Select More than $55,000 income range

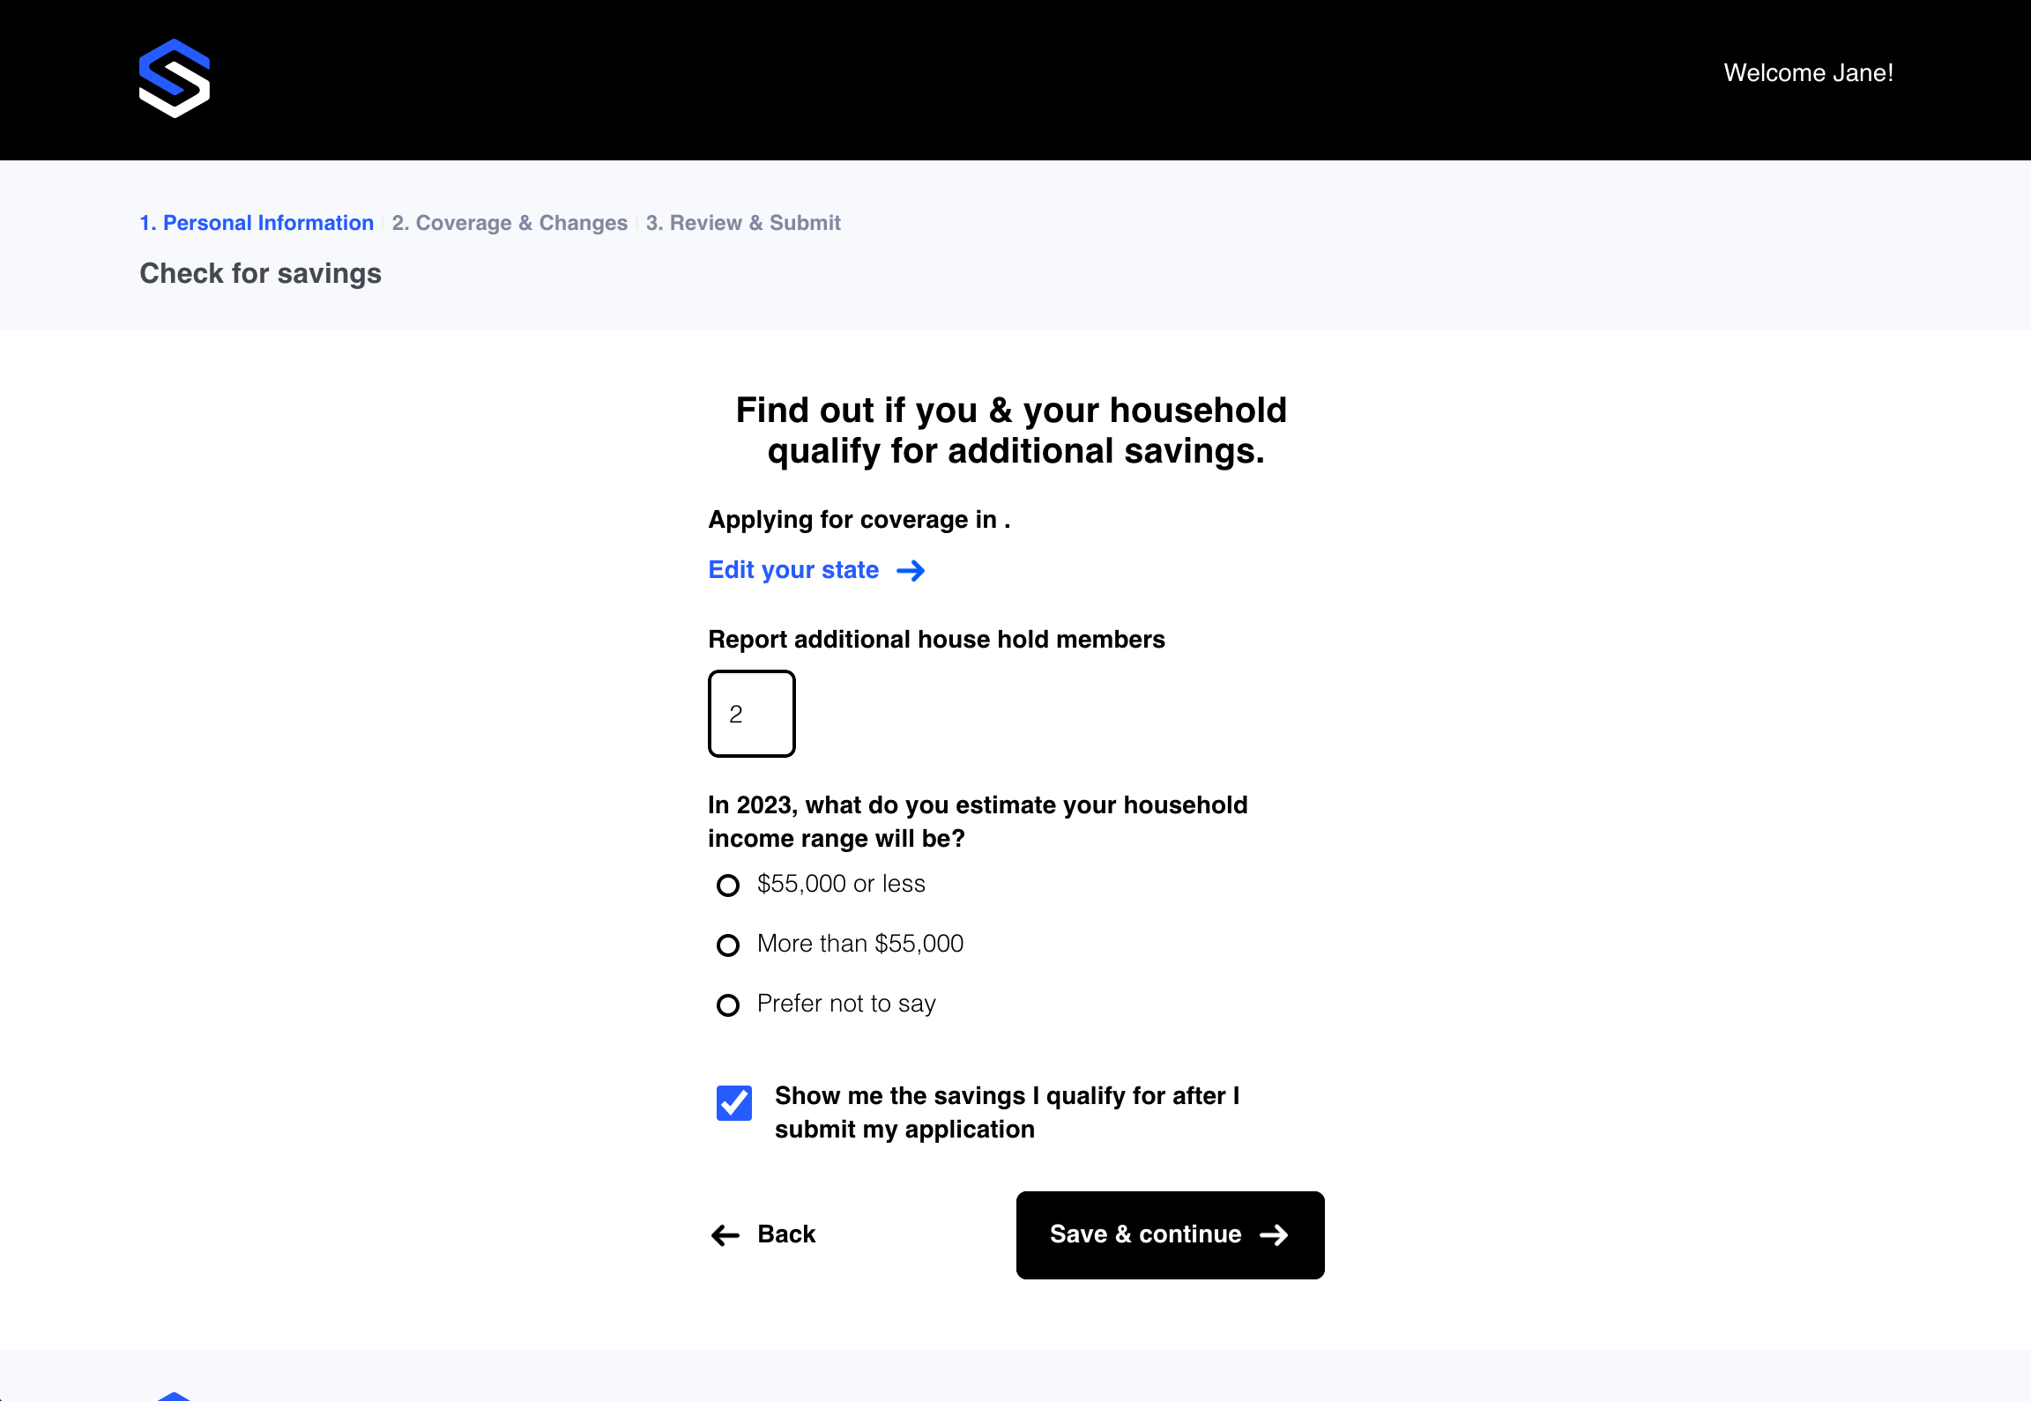pyautogui.click(x=727, y=945)
